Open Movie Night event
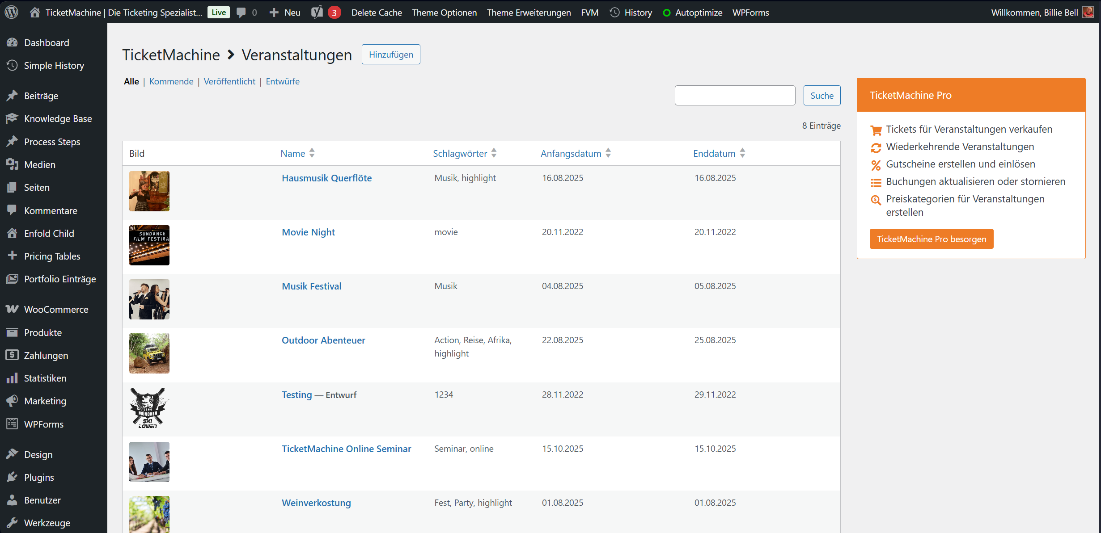1101x533 pixels. [x=308, y=232]
